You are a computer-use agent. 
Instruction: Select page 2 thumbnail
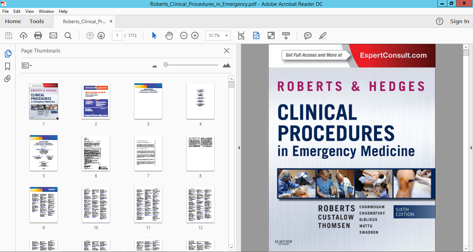(96, 101)
